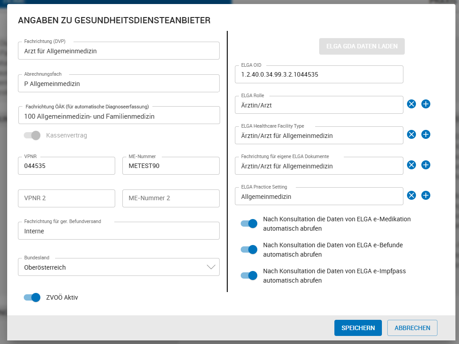Clear the ELGA Healthcare Facility Type
This screenshot has height=344, width=459.
(411, 134)
